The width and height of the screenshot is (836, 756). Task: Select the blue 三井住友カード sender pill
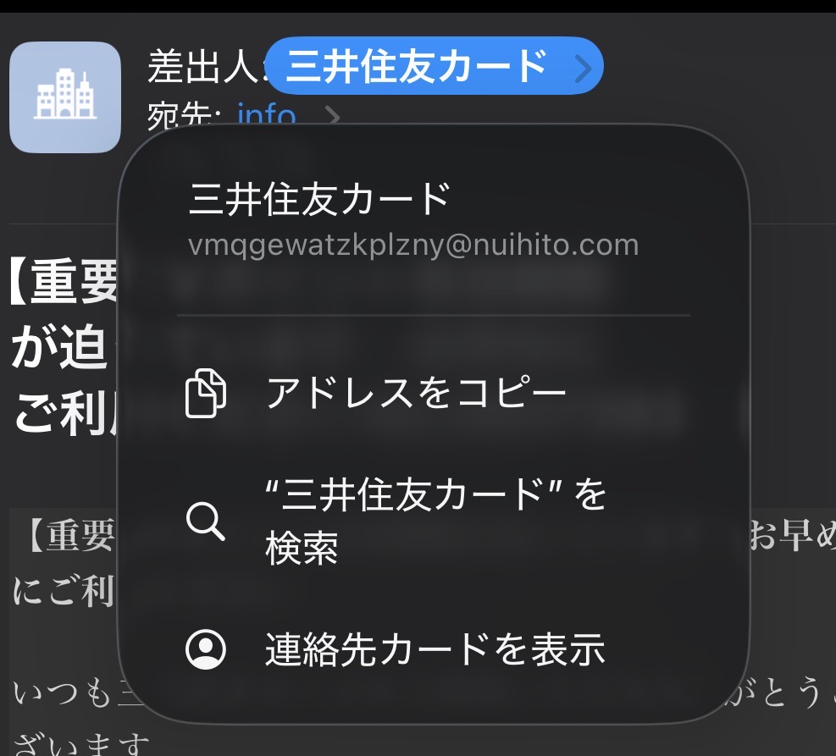click(x=434, y=66)
